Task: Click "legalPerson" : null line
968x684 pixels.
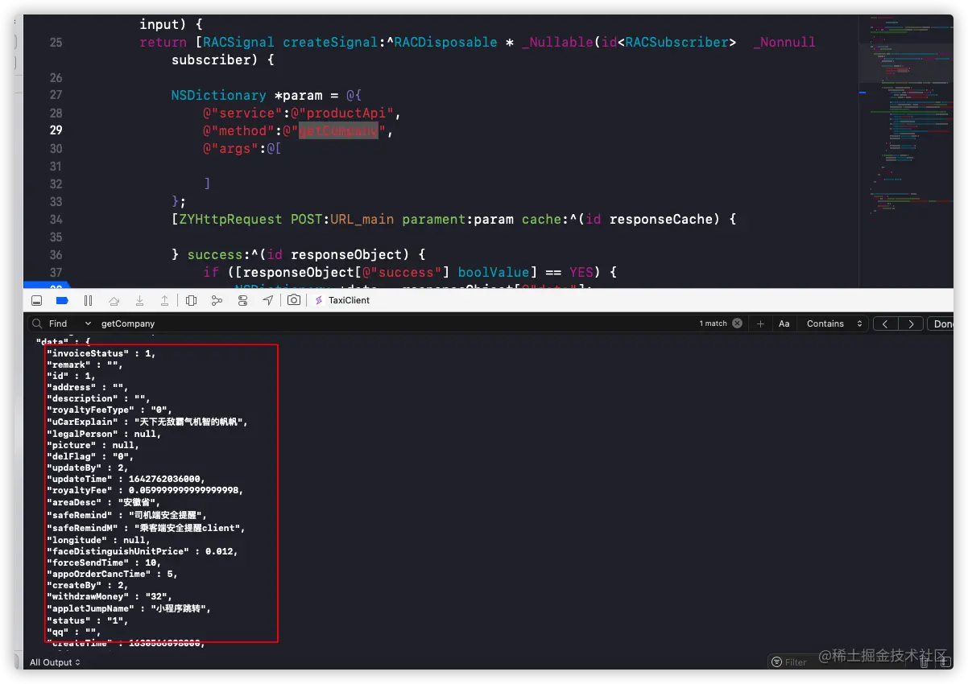Action: (104, 434)
